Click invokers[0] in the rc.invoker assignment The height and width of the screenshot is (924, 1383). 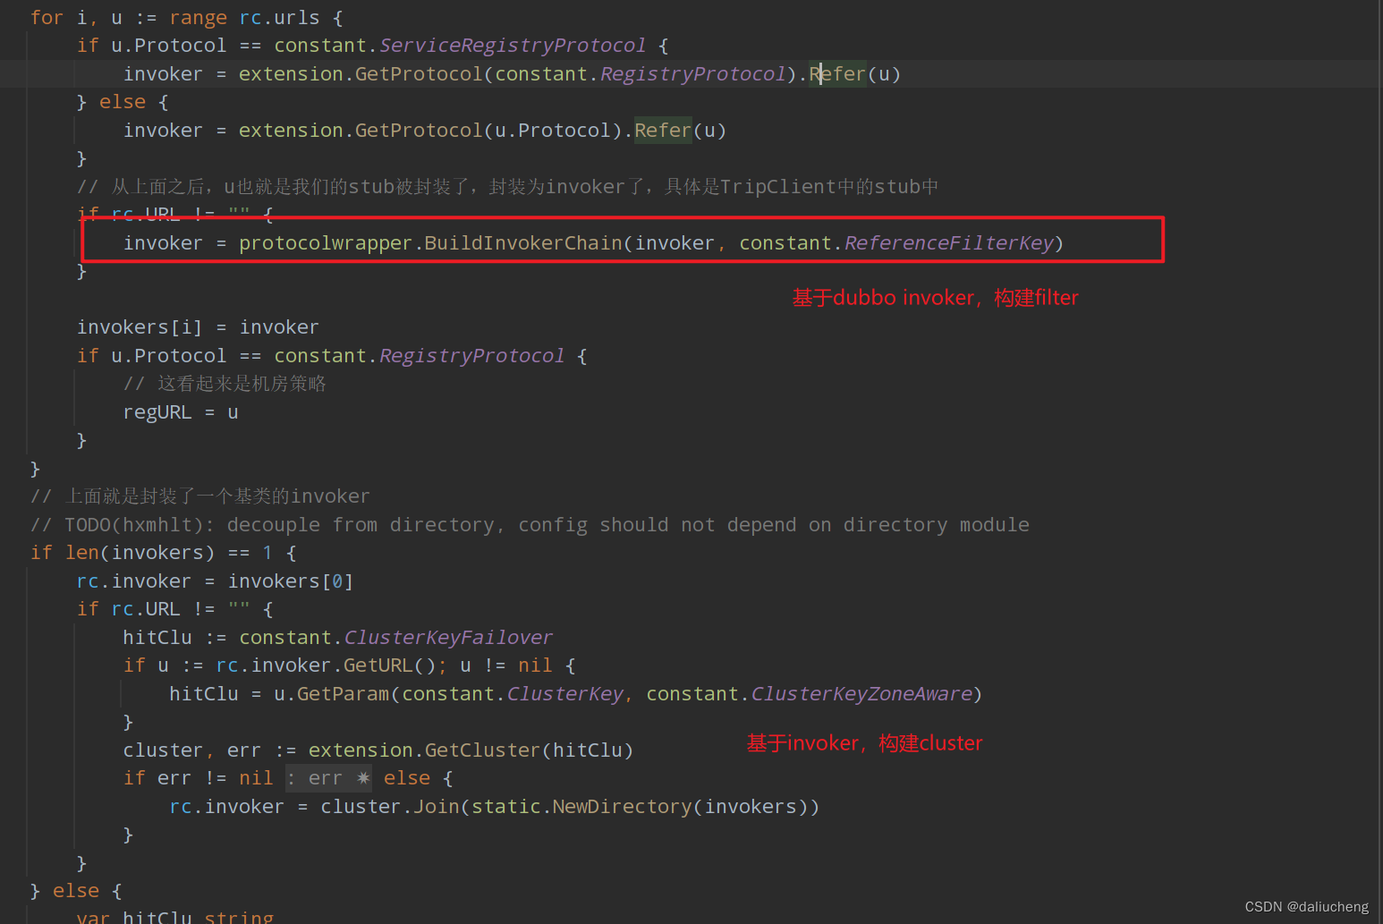(x=291, y=581)
